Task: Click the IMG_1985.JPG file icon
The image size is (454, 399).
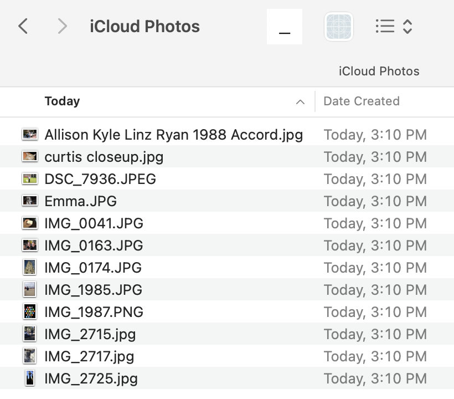Action: [30, 290]
